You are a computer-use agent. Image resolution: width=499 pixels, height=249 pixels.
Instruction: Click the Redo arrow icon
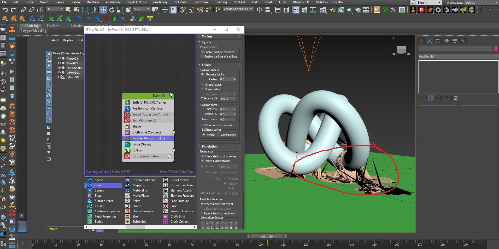tap(14, 10)
